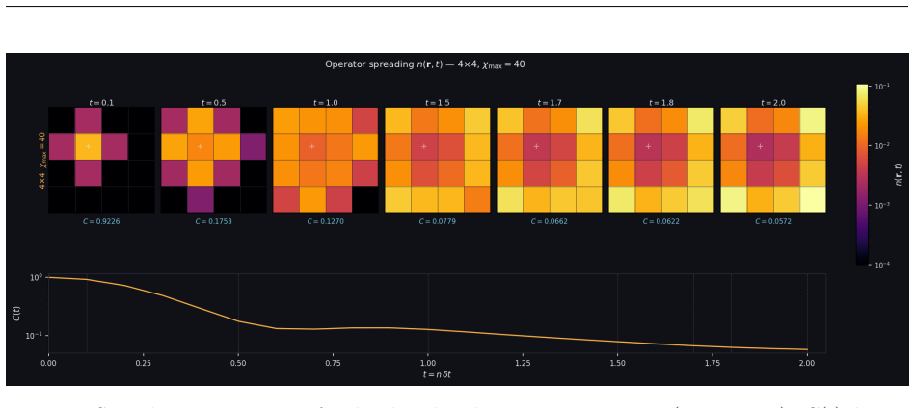The height and width of the screenshot is (408, 915).
Task: Select the t = 2.0 heatmap panel
Action: (x=773, y=160)
